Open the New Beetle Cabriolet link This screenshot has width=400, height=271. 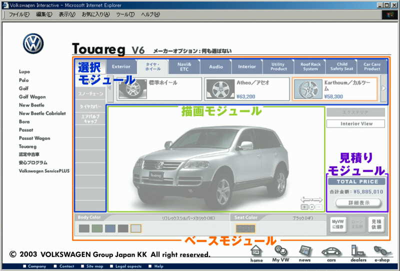[42, 113]
